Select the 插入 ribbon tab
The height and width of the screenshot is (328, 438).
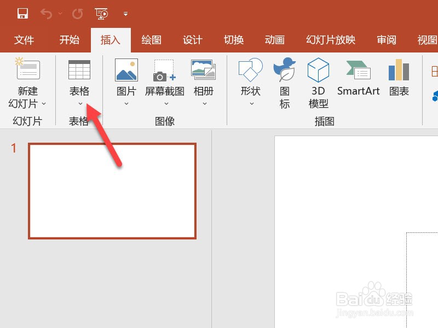coord(111,40)
